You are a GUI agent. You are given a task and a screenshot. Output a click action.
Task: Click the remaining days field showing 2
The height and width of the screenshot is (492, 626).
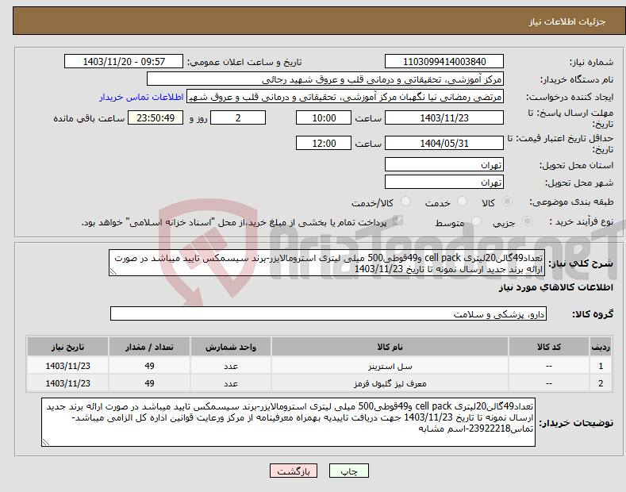pos(238,117)
